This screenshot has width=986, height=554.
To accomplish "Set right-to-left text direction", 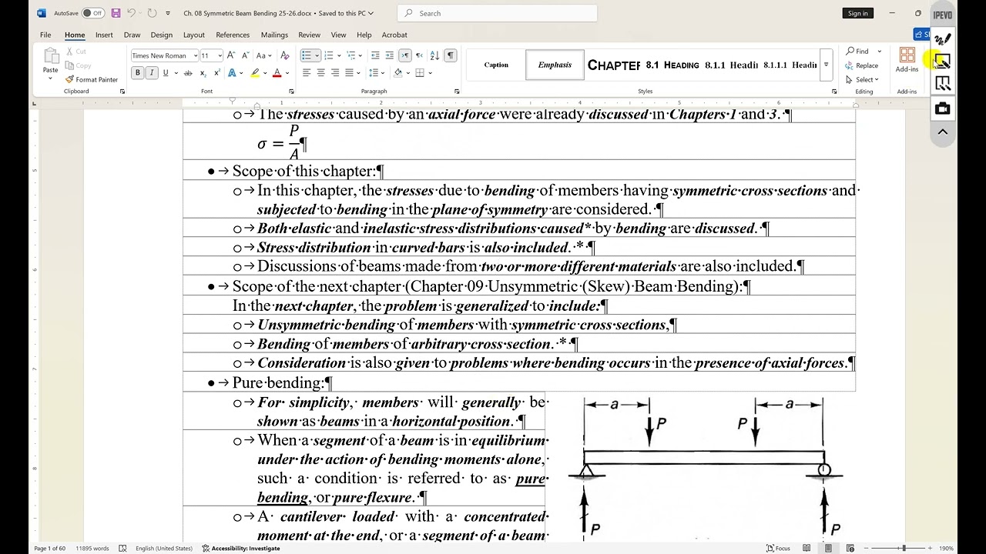I will 419,55.
